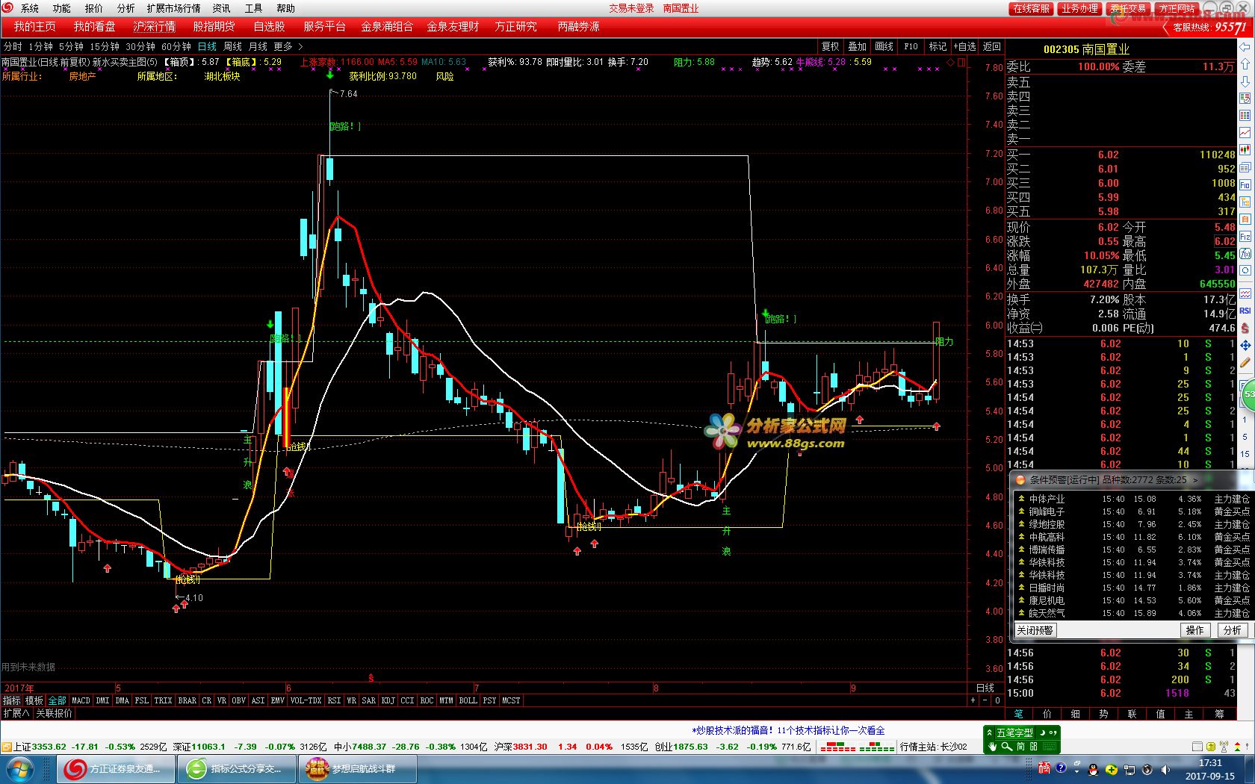Open the F10 info icon in right sidebar
This screenshot has width=1255, height=784.
1245,184
